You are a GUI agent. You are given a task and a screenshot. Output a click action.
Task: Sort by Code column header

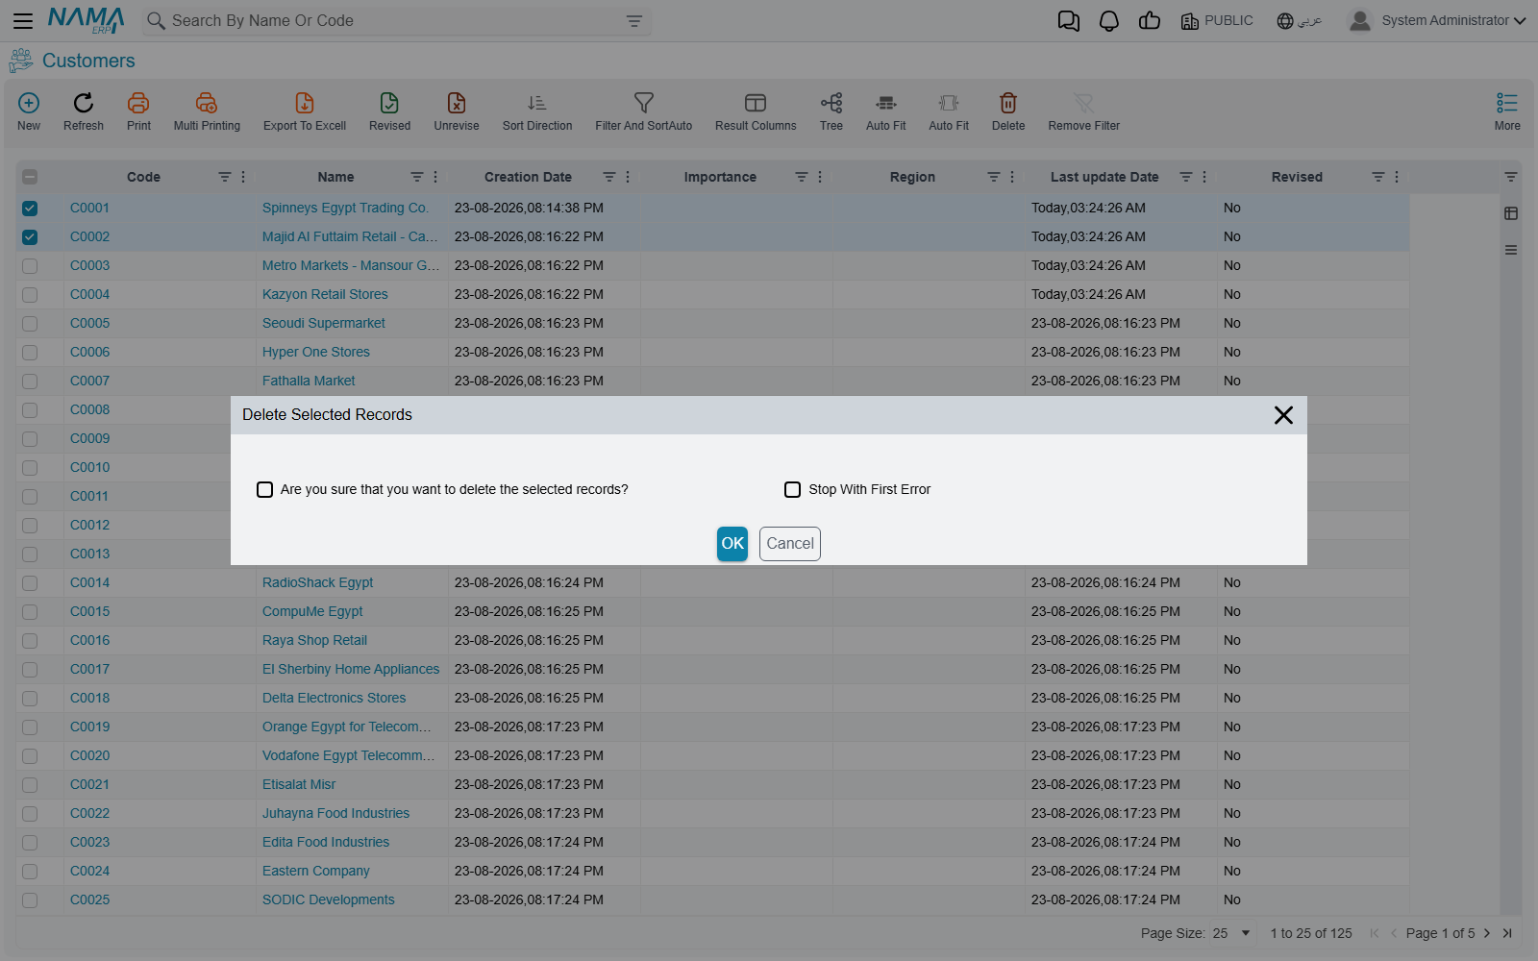[x=143, y=177]
